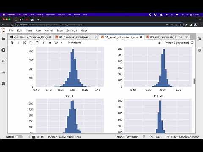Open the Apple menu
The height and width of the screenshot is (152, 203).
[x=4, y=14]
